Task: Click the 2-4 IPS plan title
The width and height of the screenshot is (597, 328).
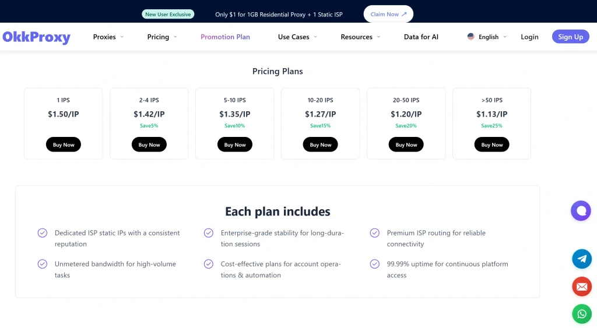Action: click(149, 100)
